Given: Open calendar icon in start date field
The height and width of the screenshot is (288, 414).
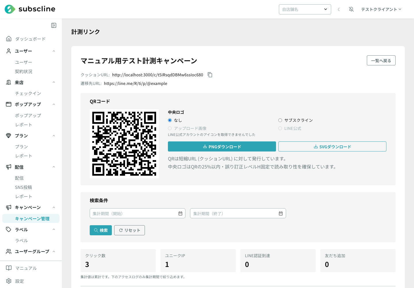Looking at the screenshot, I should [x=180, y=213].
